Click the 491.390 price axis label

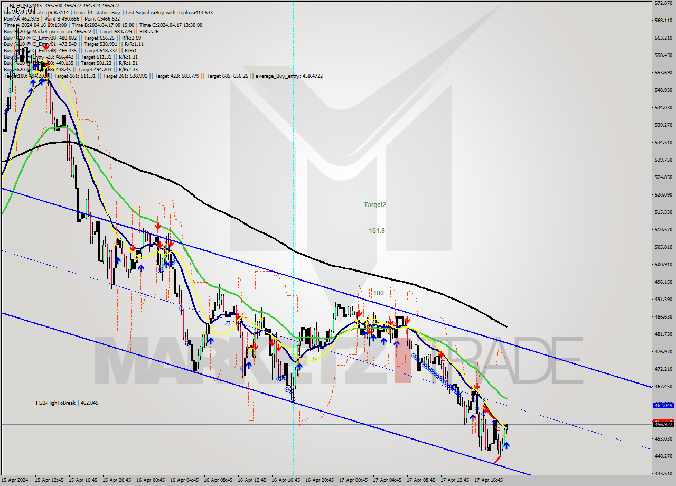tap(663, 299)
